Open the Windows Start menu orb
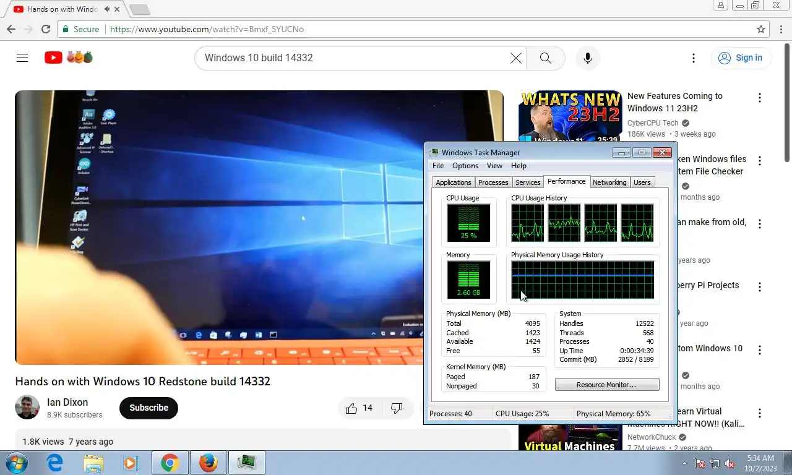The image size is (792, 475). click(x=17, y=463)
